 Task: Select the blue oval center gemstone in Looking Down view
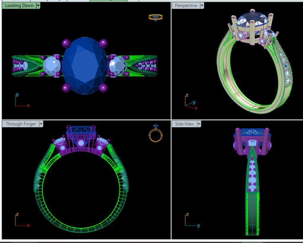pos(85,66)
